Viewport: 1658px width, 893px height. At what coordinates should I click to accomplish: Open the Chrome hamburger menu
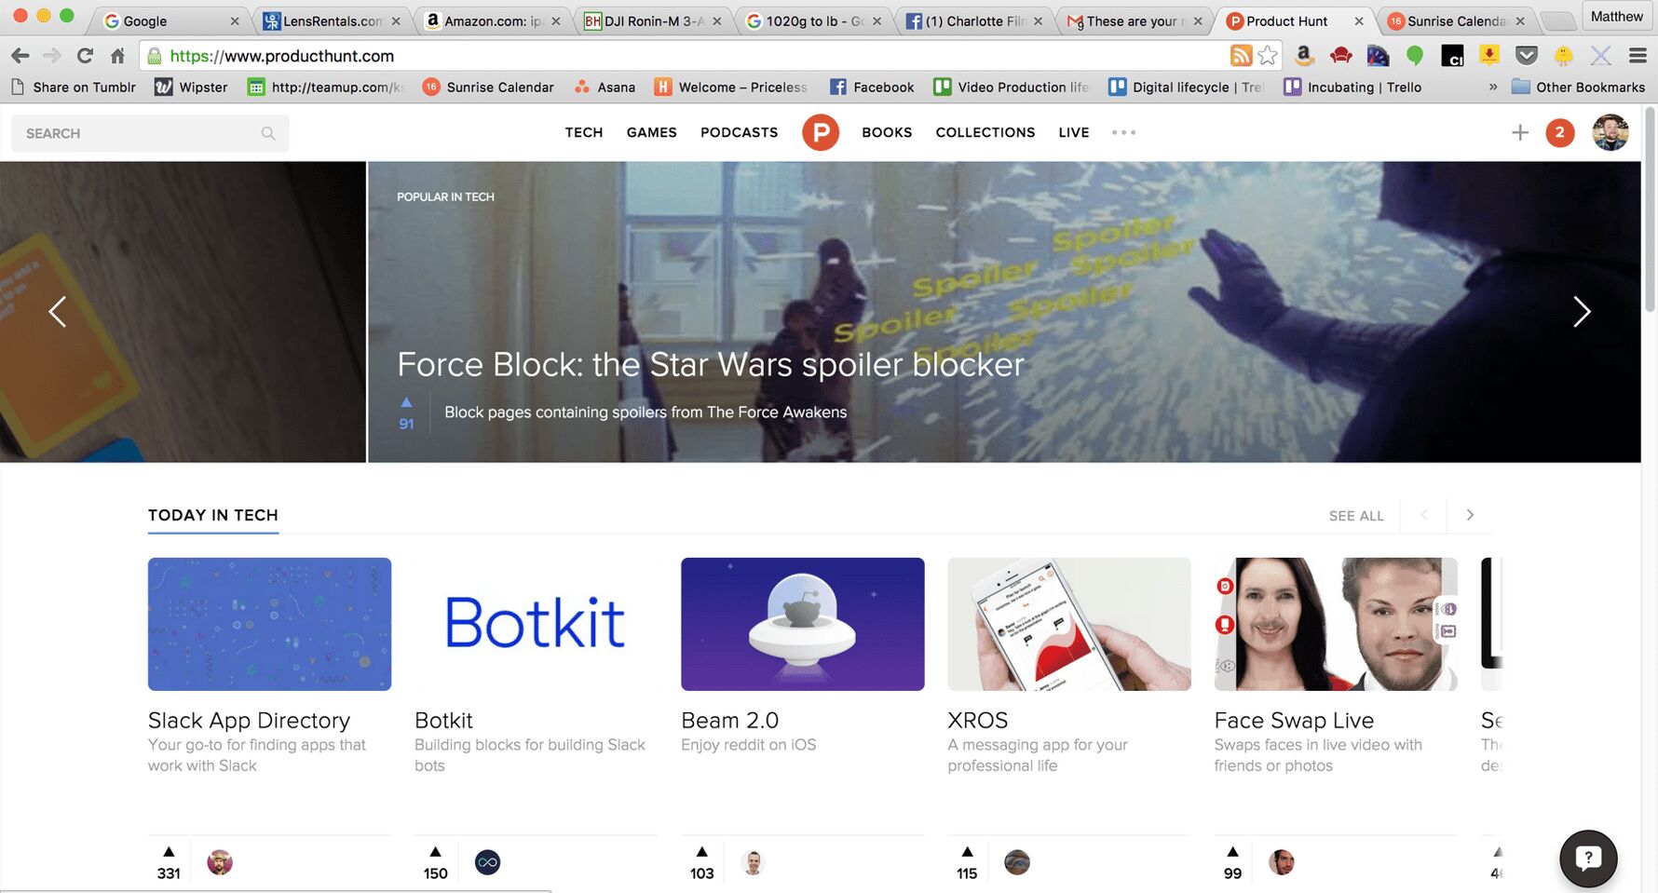pyautogui.click(x=1638, y=56)
